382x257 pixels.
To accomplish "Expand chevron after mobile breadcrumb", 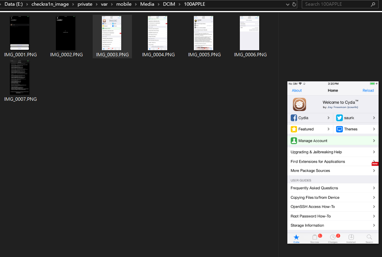I will [x=136, y=5].
